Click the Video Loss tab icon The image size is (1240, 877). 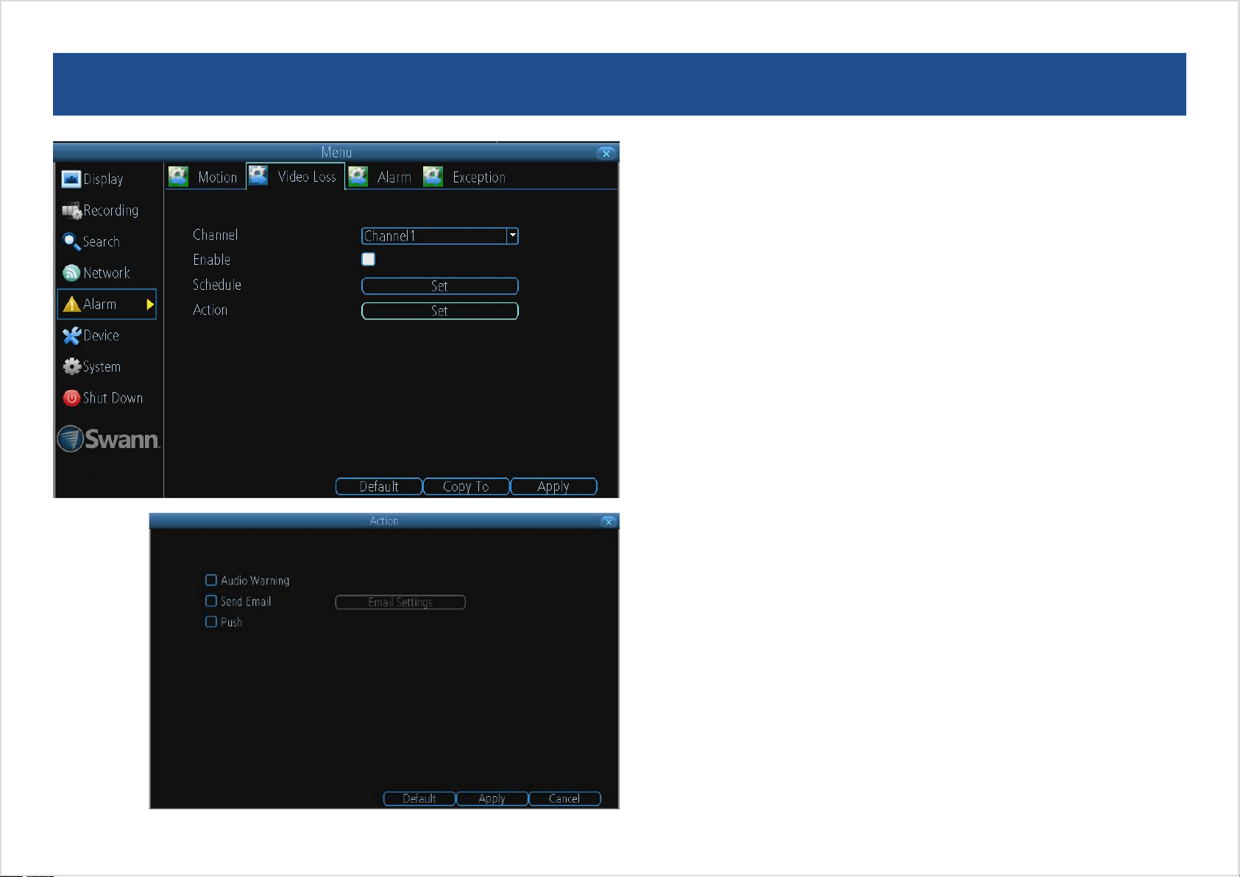pos(258,176)
